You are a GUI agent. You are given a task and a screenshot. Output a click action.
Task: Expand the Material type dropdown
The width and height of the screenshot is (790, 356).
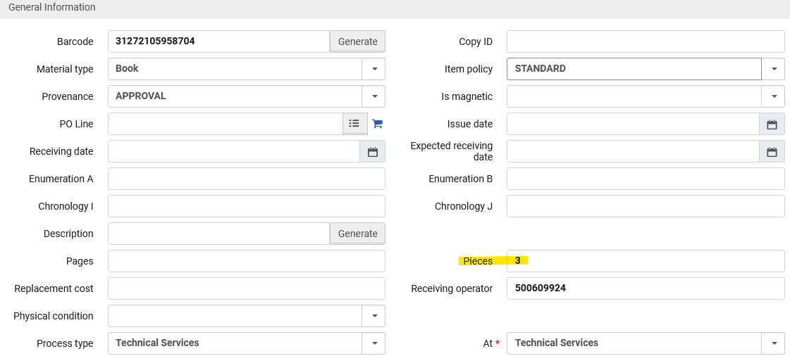(374, 69)
